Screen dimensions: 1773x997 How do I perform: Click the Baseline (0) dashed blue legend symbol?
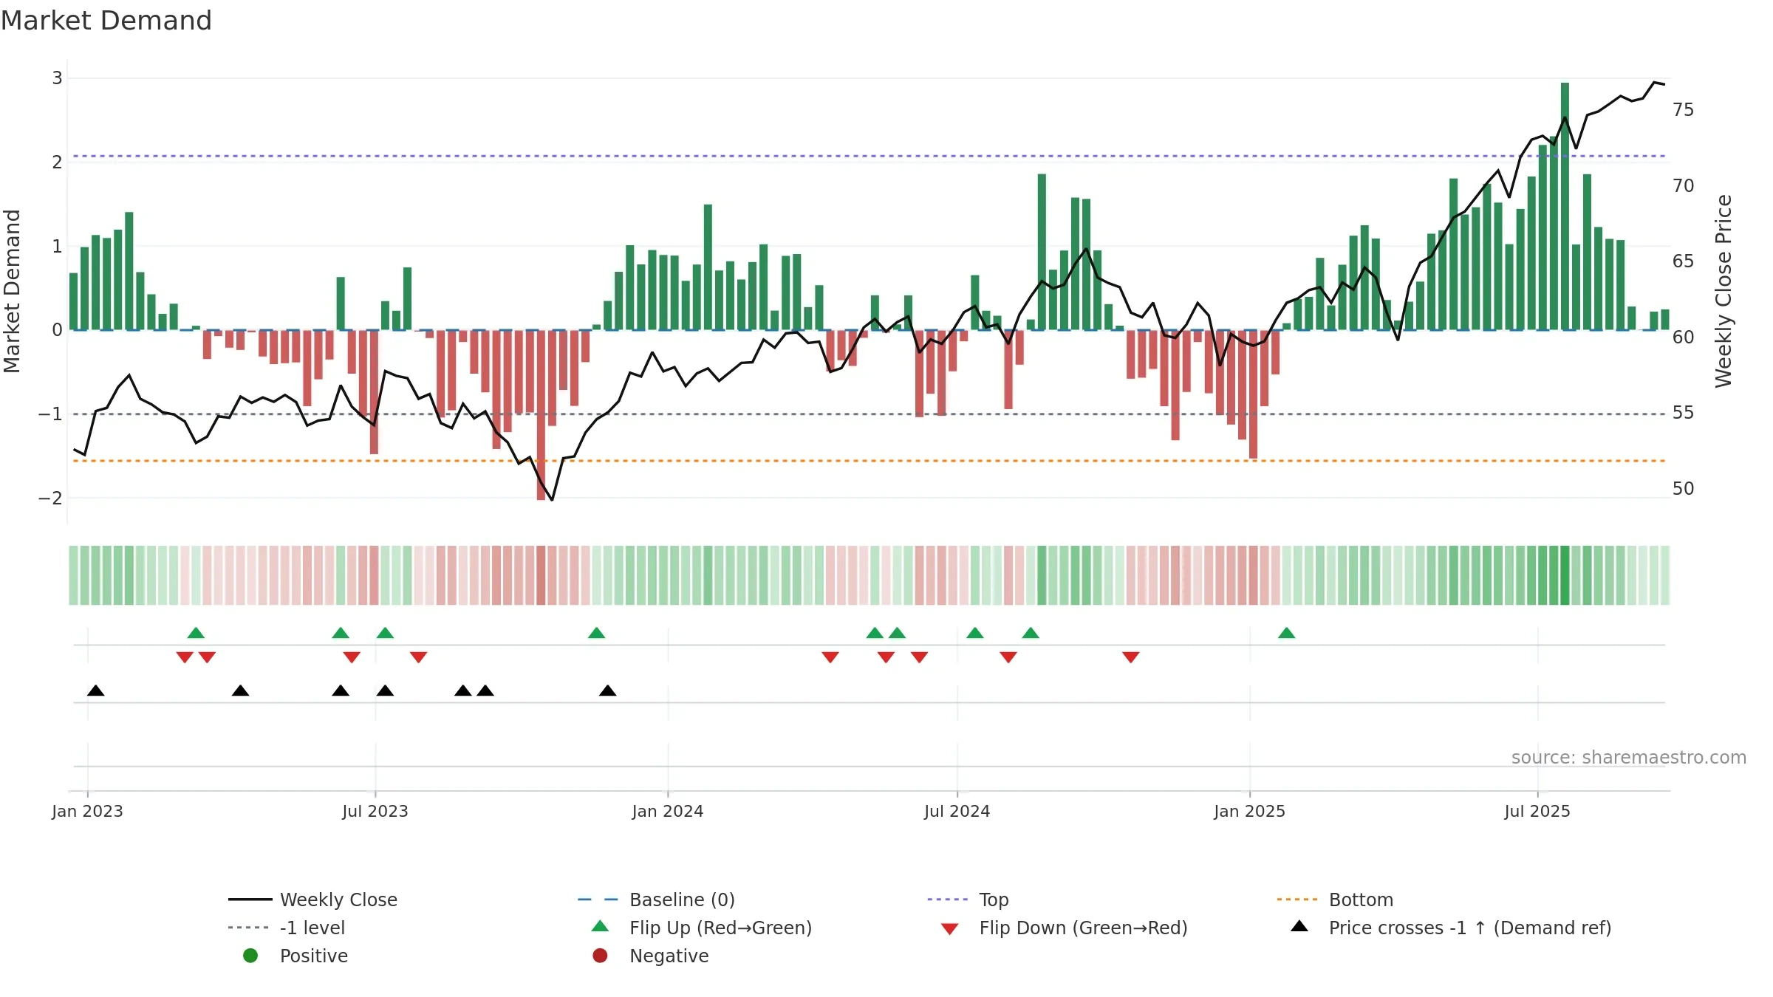pos(598,900)
